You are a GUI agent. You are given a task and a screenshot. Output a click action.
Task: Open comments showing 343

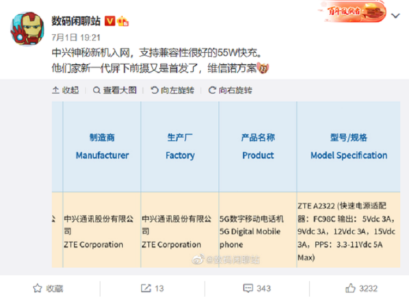(257, 288)
